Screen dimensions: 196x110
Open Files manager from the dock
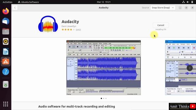[6, 31]
